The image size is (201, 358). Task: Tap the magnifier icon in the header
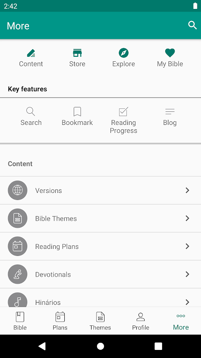pos(193,26)
